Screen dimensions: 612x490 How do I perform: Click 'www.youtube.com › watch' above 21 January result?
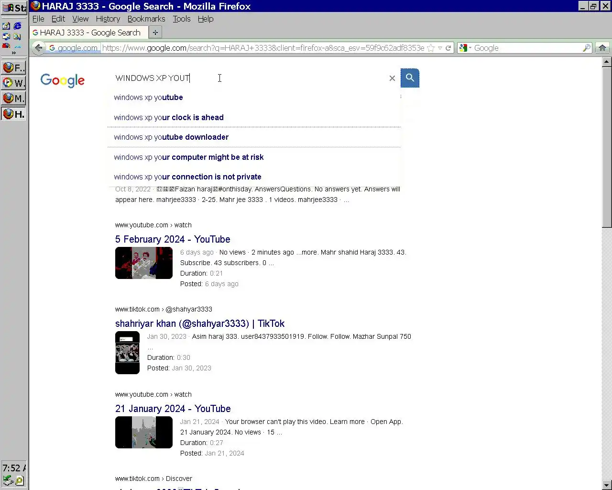[153, 394]
